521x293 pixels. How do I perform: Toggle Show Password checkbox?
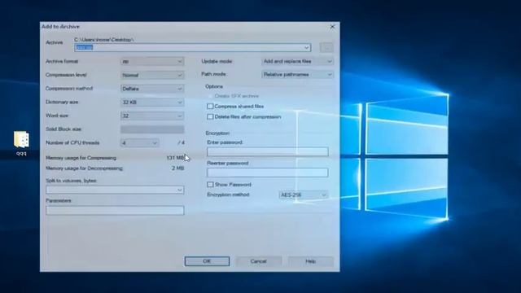click(210, 185)
